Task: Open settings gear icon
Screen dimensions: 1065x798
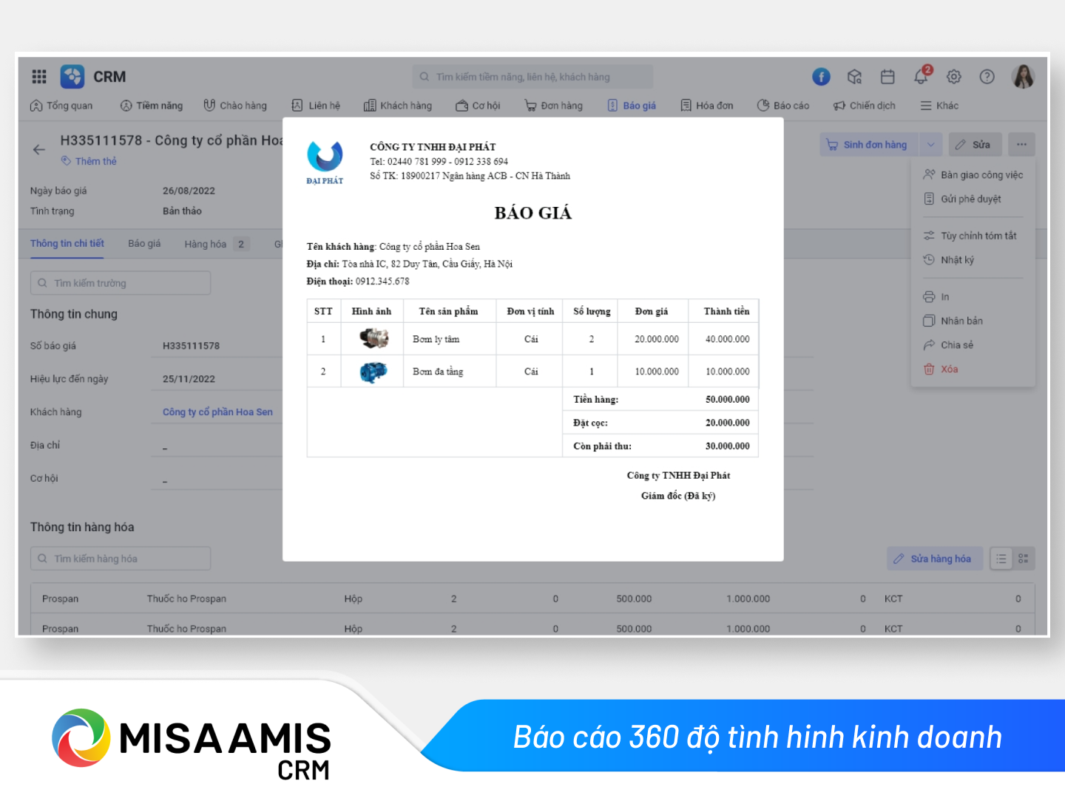Action: [954, 77]
